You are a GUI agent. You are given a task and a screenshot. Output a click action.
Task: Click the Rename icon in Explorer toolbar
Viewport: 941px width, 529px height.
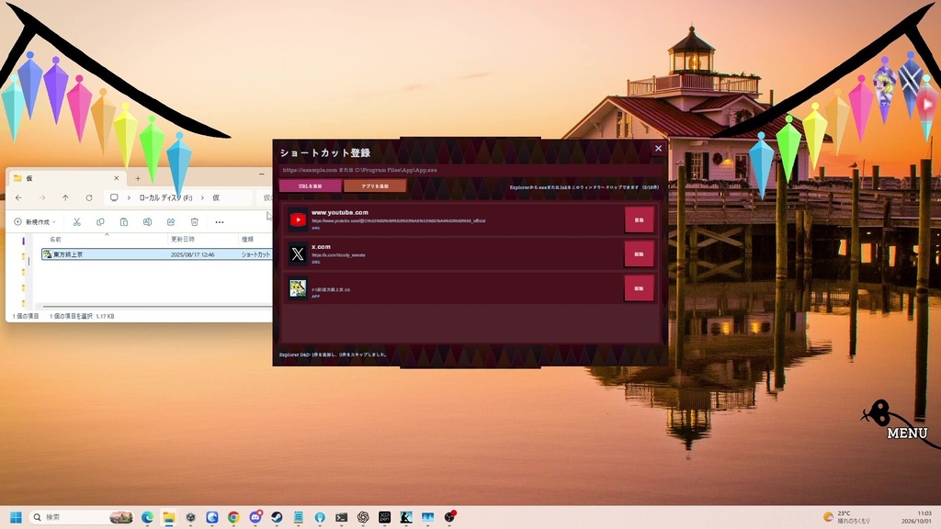[147, 222]
